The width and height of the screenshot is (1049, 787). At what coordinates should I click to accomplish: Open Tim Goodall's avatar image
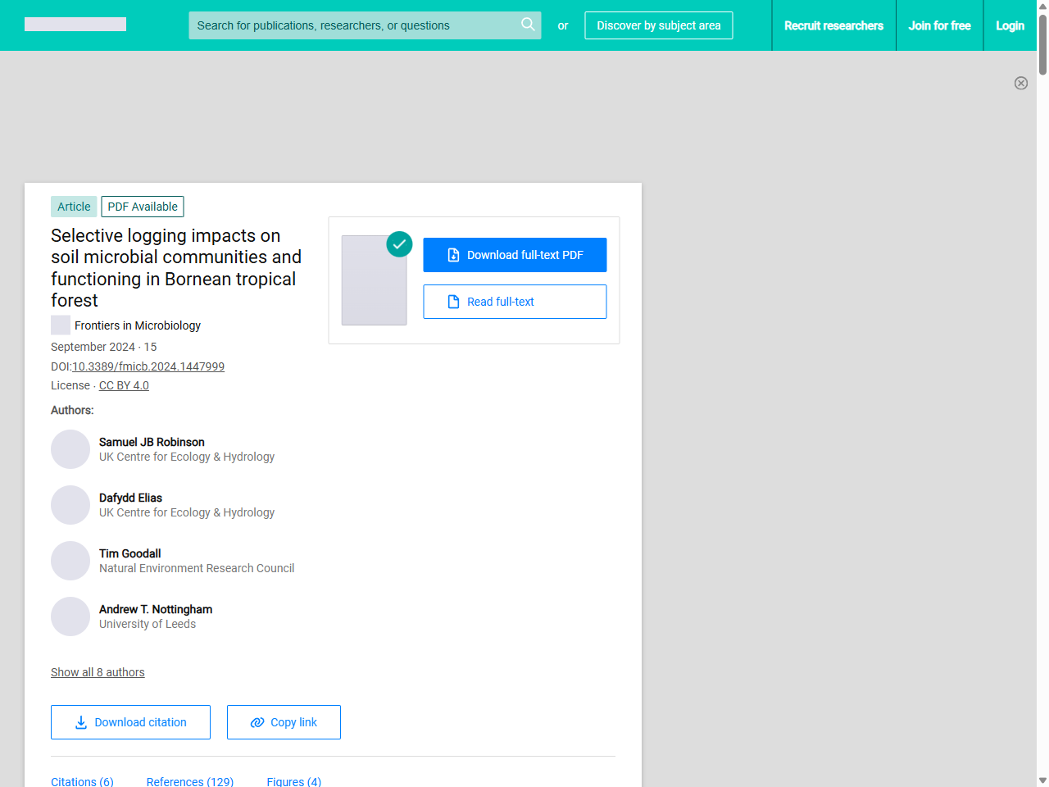(x=70, y=561)
